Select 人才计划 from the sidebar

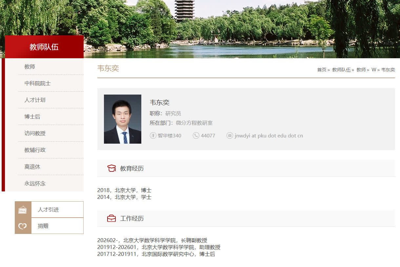pos(35,100)
